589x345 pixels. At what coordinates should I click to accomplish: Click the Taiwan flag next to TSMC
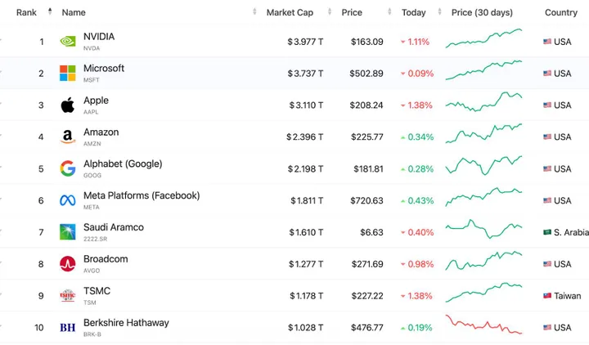(x=548, y=296)
